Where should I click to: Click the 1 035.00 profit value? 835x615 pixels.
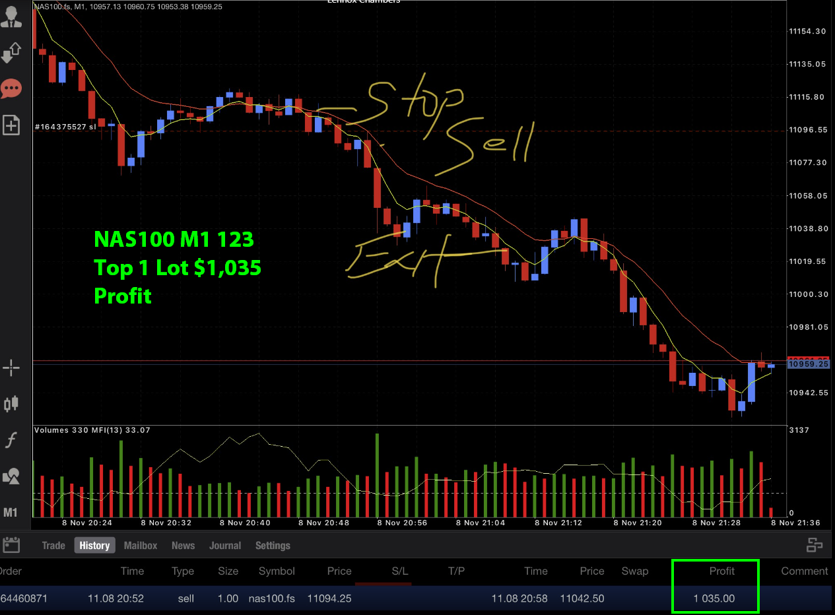[x=714, y=599]
